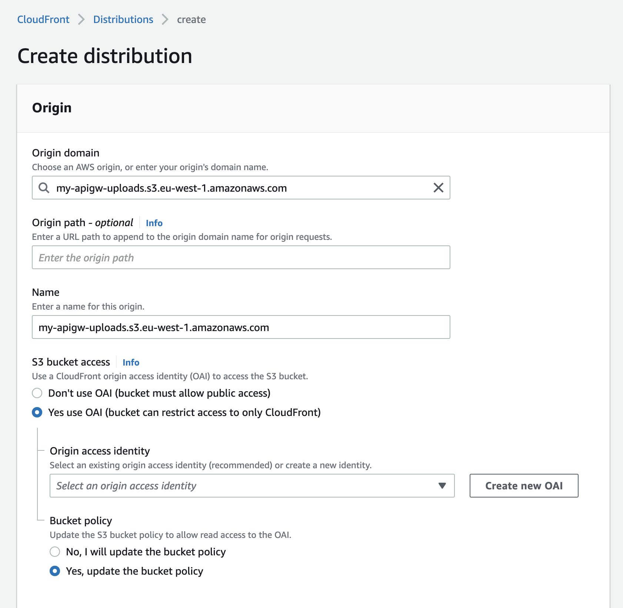This screenshot has height=608, width=623.
Task: Go to Distributions breadcrumb link
Action: (x=123, y=19)
